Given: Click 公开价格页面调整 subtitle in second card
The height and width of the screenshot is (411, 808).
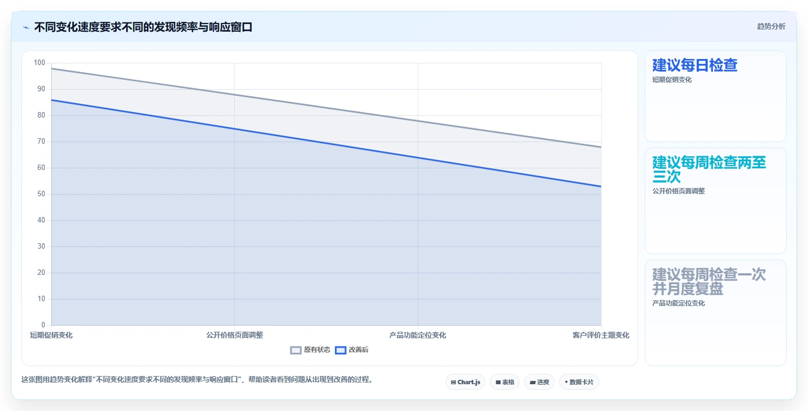Looking at the screenshot, I should point(679,191).
